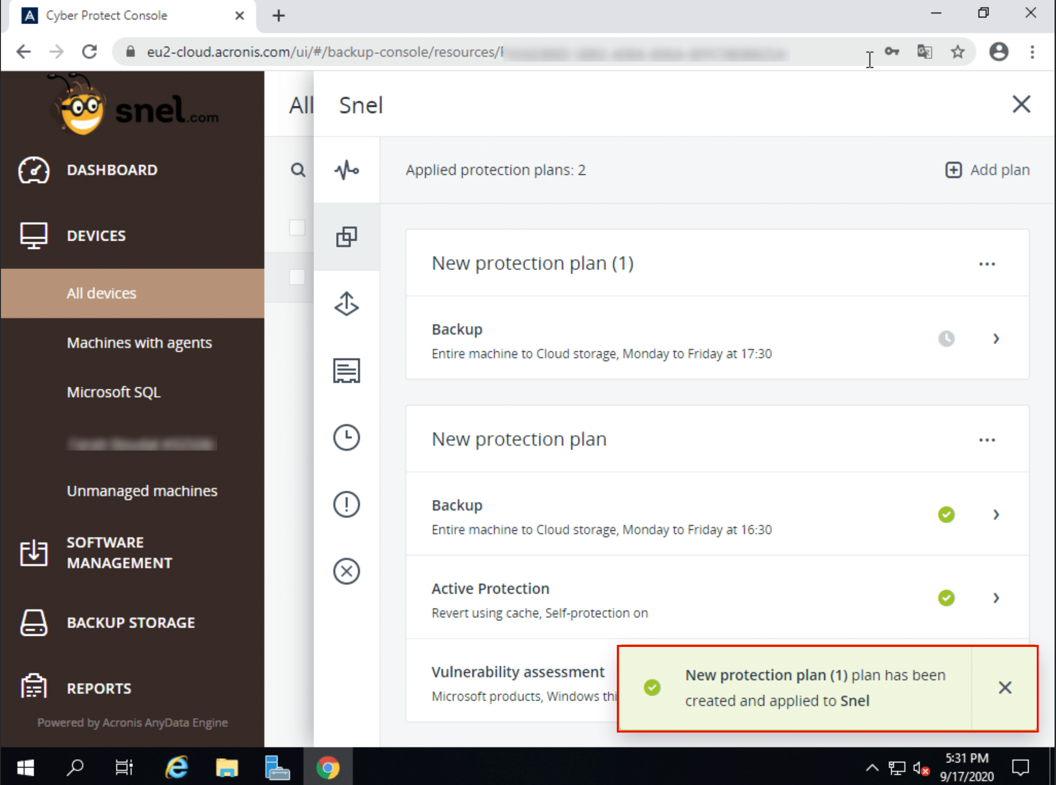Image resolution: width=1056 pixels, height=785 pixels.
Task: Open the options menu of the plan named exactly New protection plan
Action: [987, 440]
